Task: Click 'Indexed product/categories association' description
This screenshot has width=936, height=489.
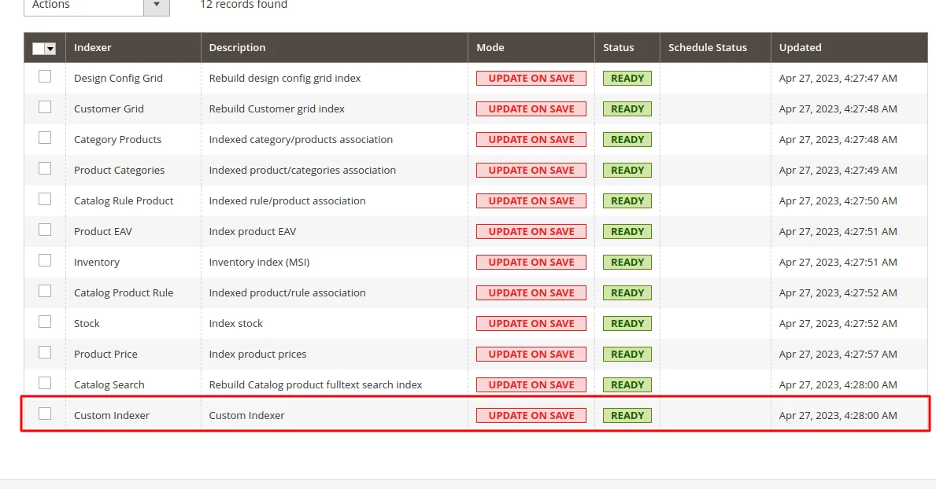Action: point(302,170)
